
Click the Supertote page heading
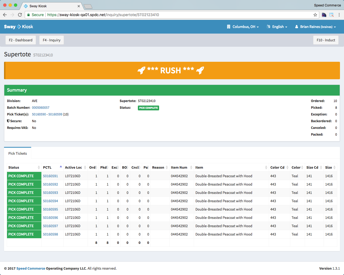pos(17,54)
